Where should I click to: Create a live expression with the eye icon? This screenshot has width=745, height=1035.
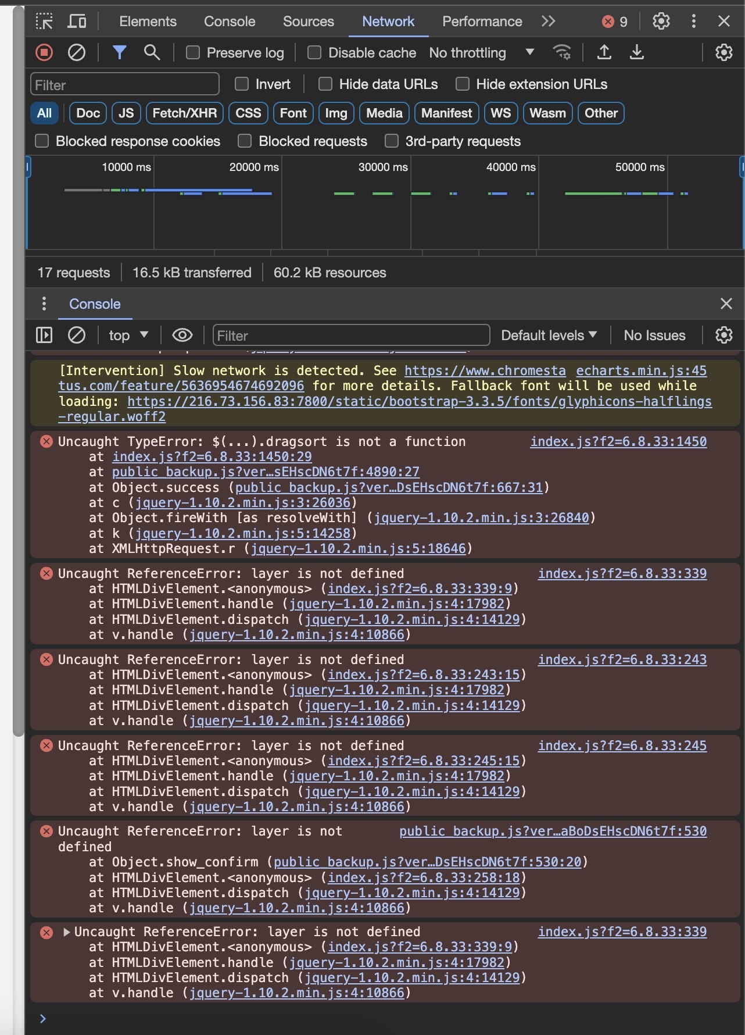click(182, 336)
